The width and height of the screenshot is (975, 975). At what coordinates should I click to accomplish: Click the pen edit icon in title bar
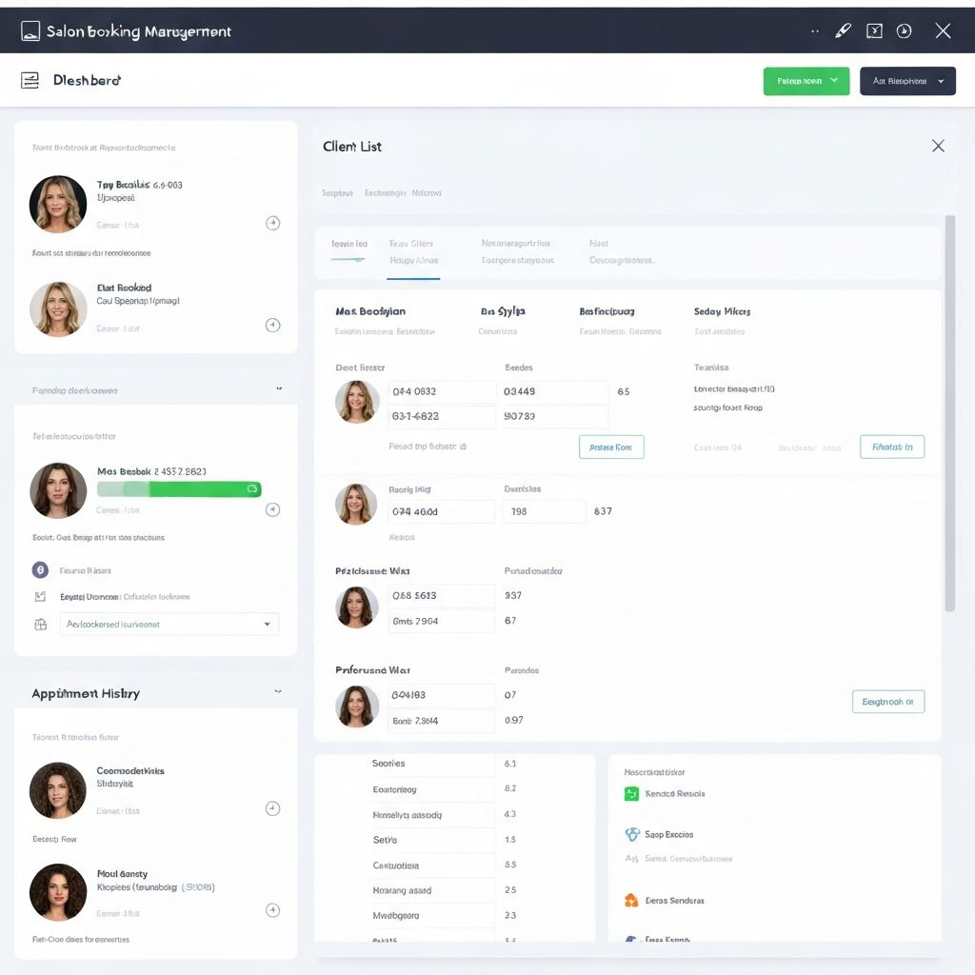842,30
